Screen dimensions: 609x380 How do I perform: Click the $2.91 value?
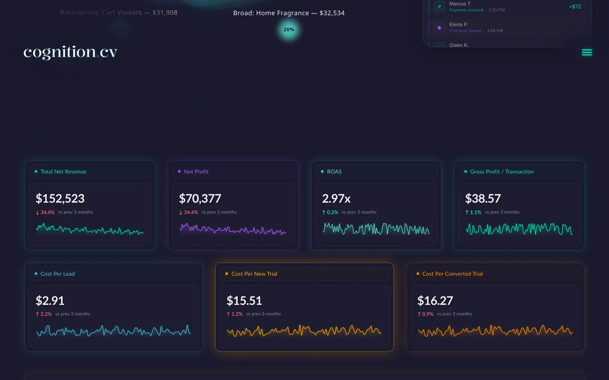(x=50, y=301)
